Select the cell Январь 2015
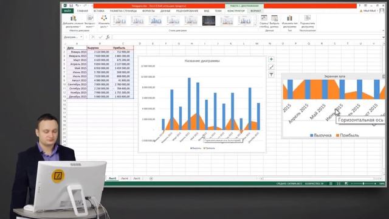 pos(77,52)
